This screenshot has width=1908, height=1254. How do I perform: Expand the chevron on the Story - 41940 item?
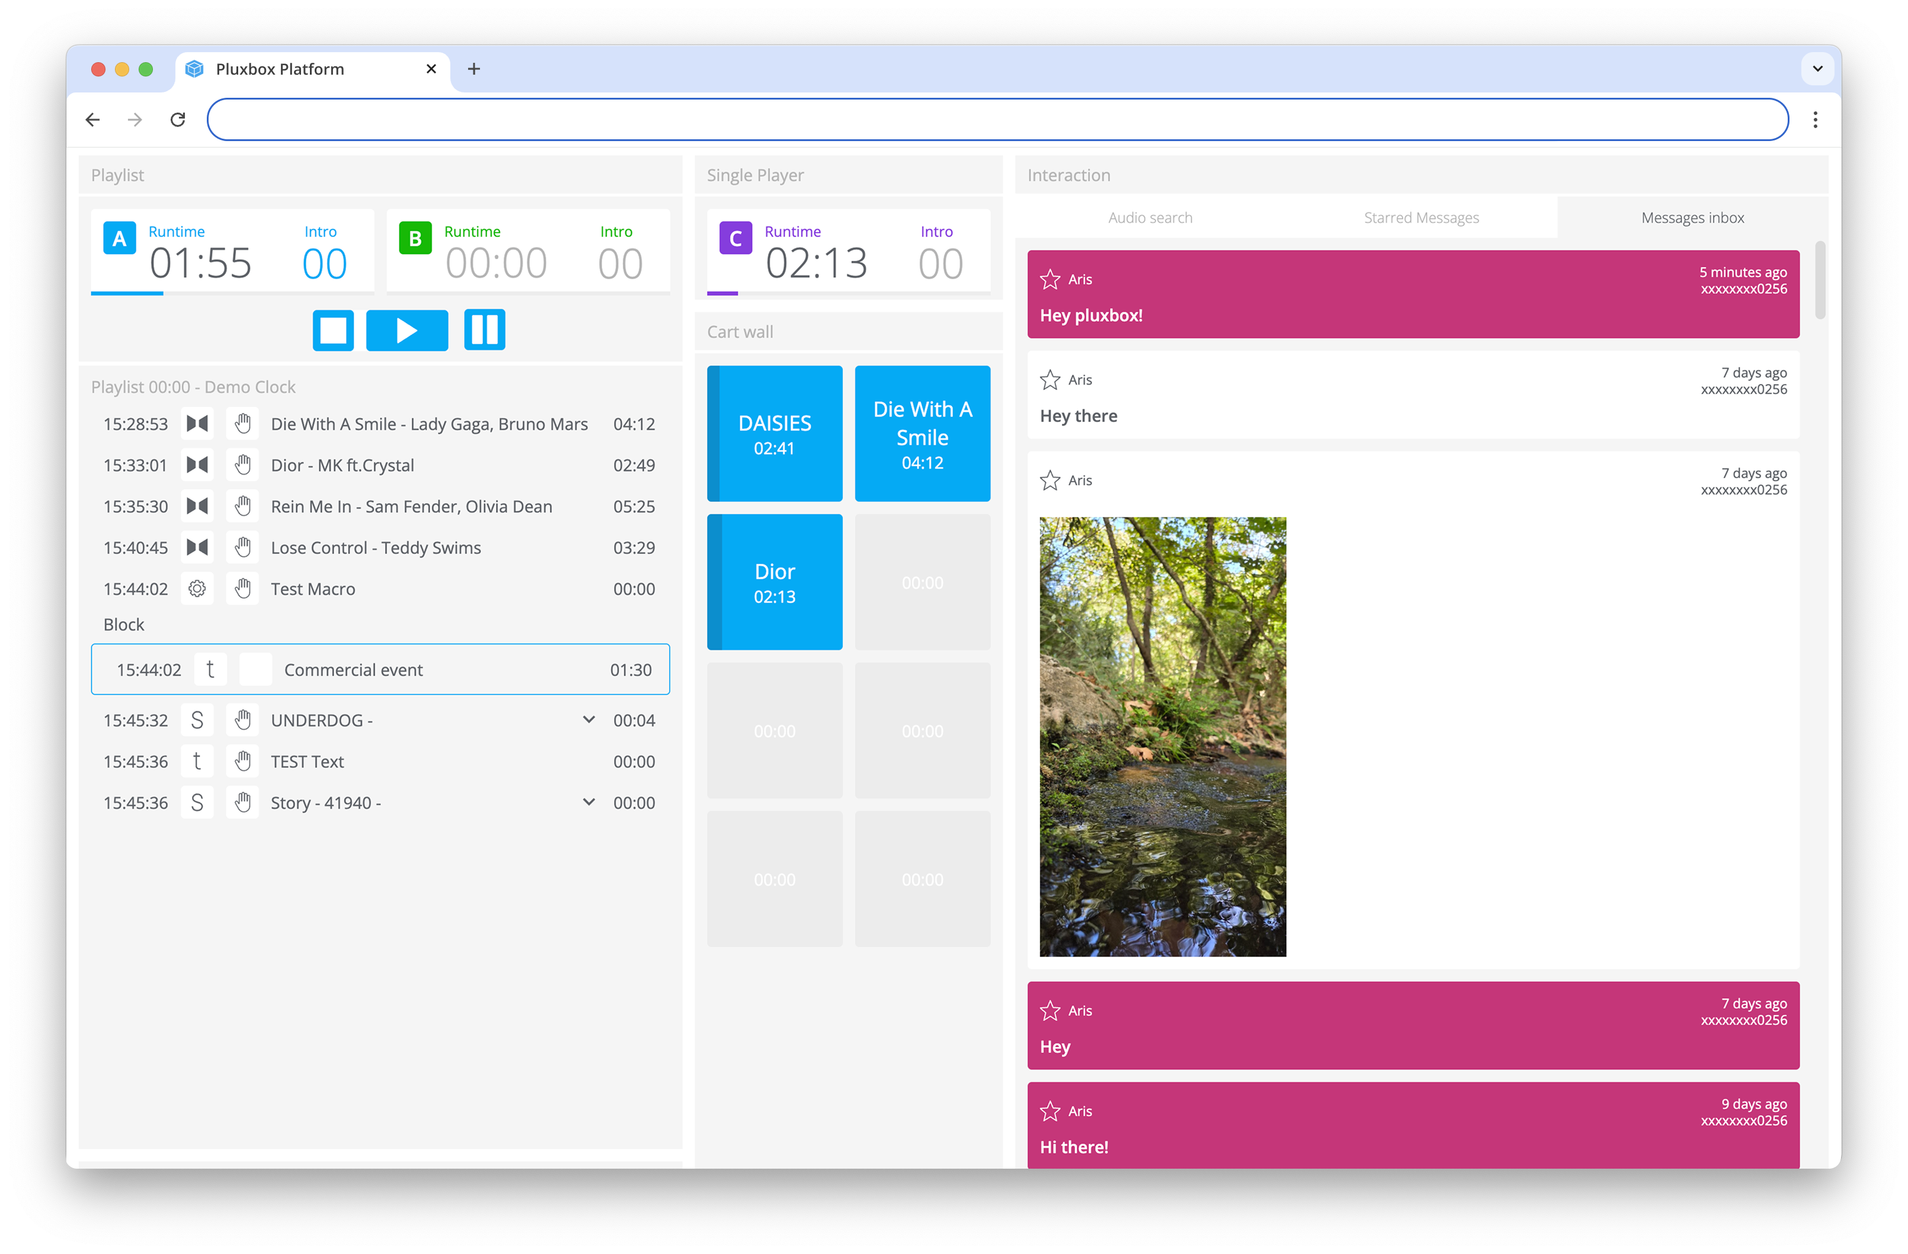[x=589, y=802]
